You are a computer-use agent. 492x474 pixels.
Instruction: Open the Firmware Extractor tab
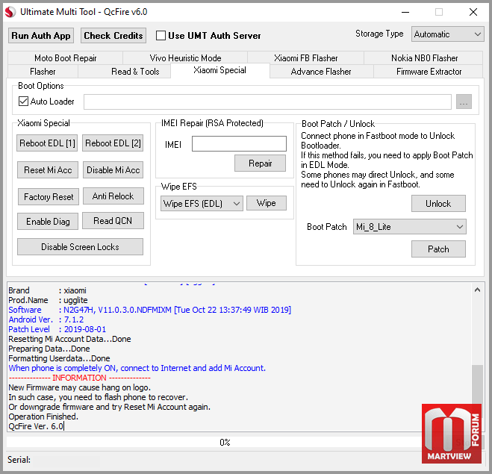pyautogui.click(x=429, y=72)
